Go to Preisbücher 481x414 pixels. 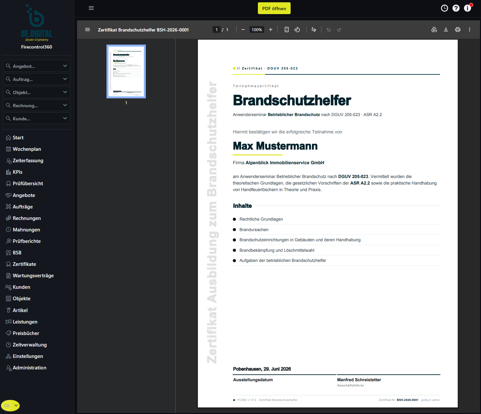(x=26, y=333)
